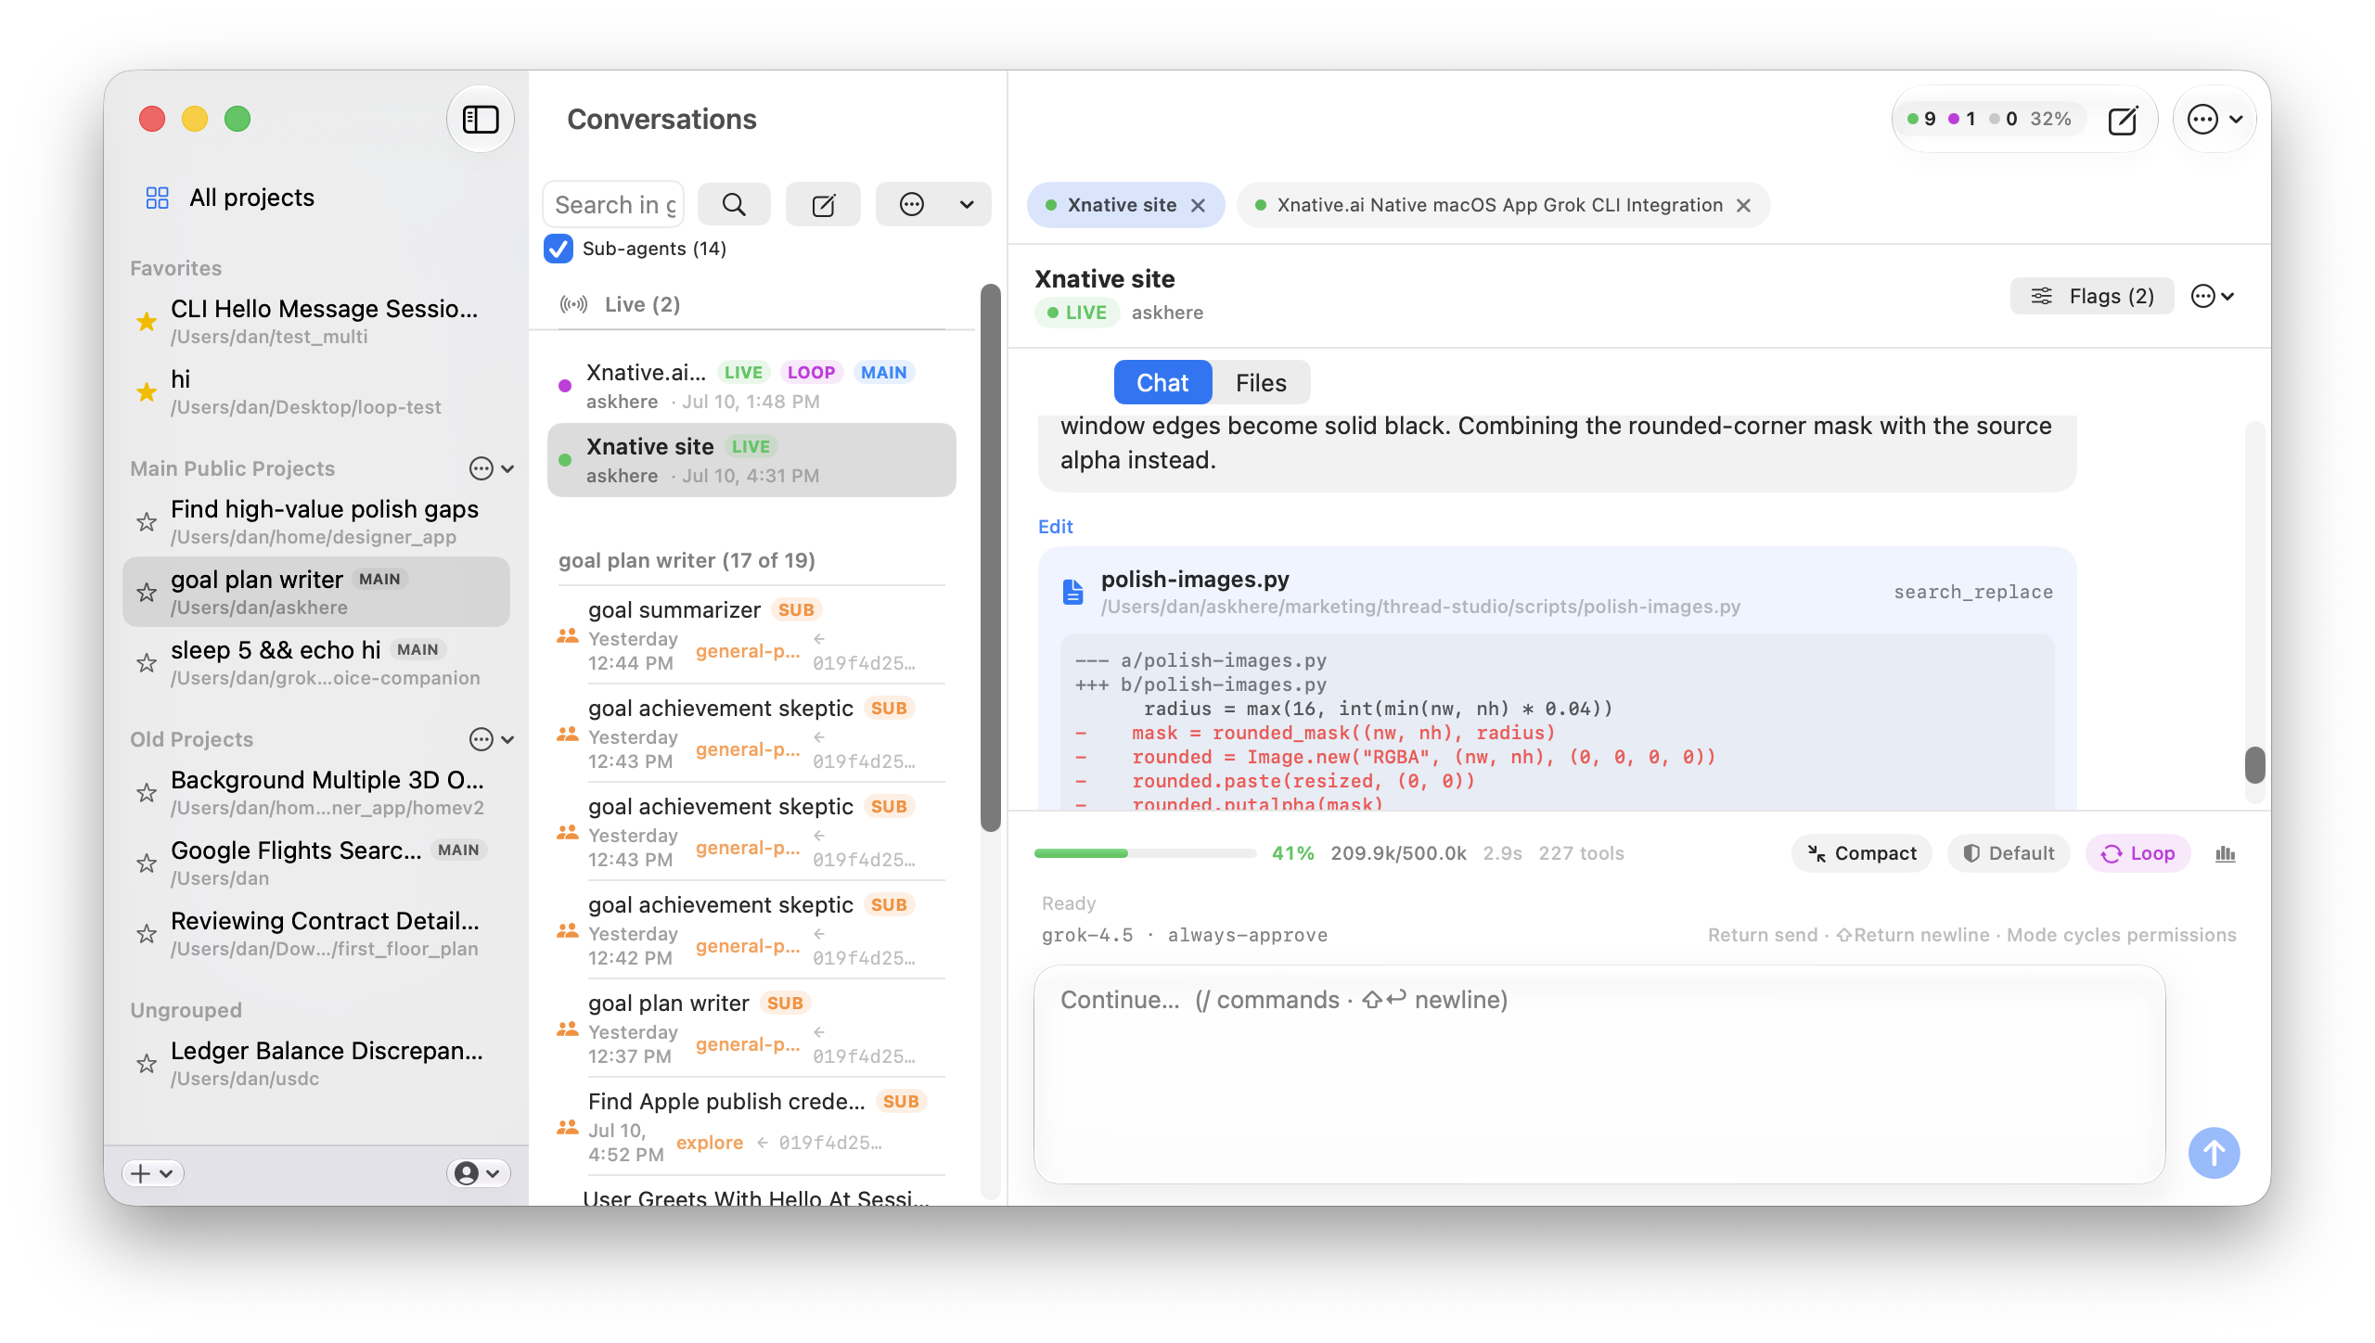2375x1343 pixels.
Task: Star the goal plan writer project
Action: pyautogui.click(x=146, y=593)
